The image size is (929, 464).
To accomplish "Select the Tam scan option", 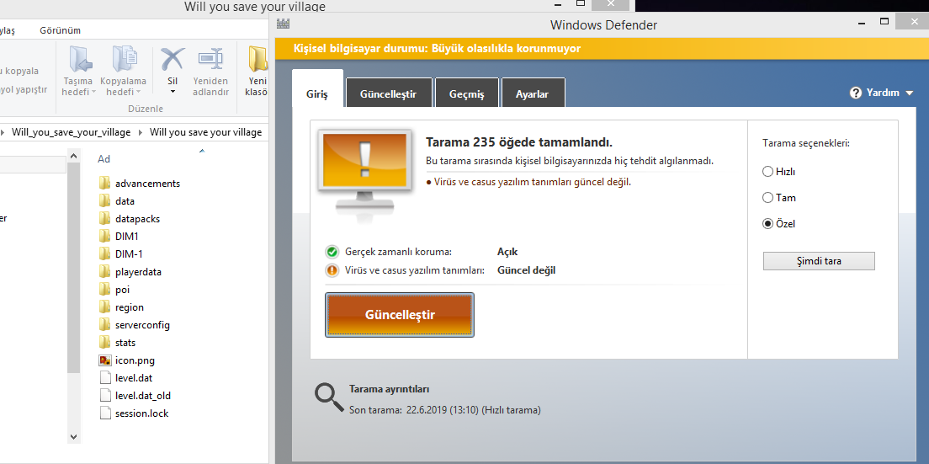I will point(767,198).
